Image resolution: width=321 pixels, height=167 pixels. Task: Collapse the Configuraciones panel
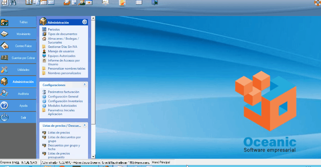point(84,85)
